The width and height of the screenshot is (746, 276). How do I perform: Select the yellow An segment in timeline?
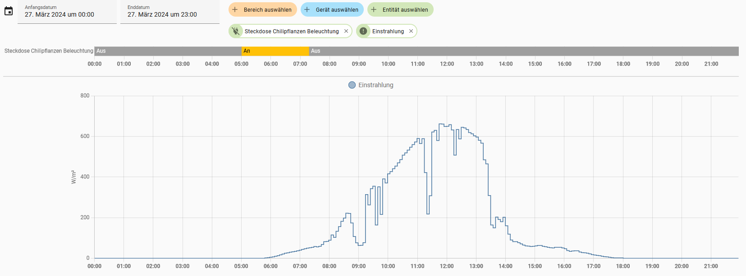tap(275, 51)
